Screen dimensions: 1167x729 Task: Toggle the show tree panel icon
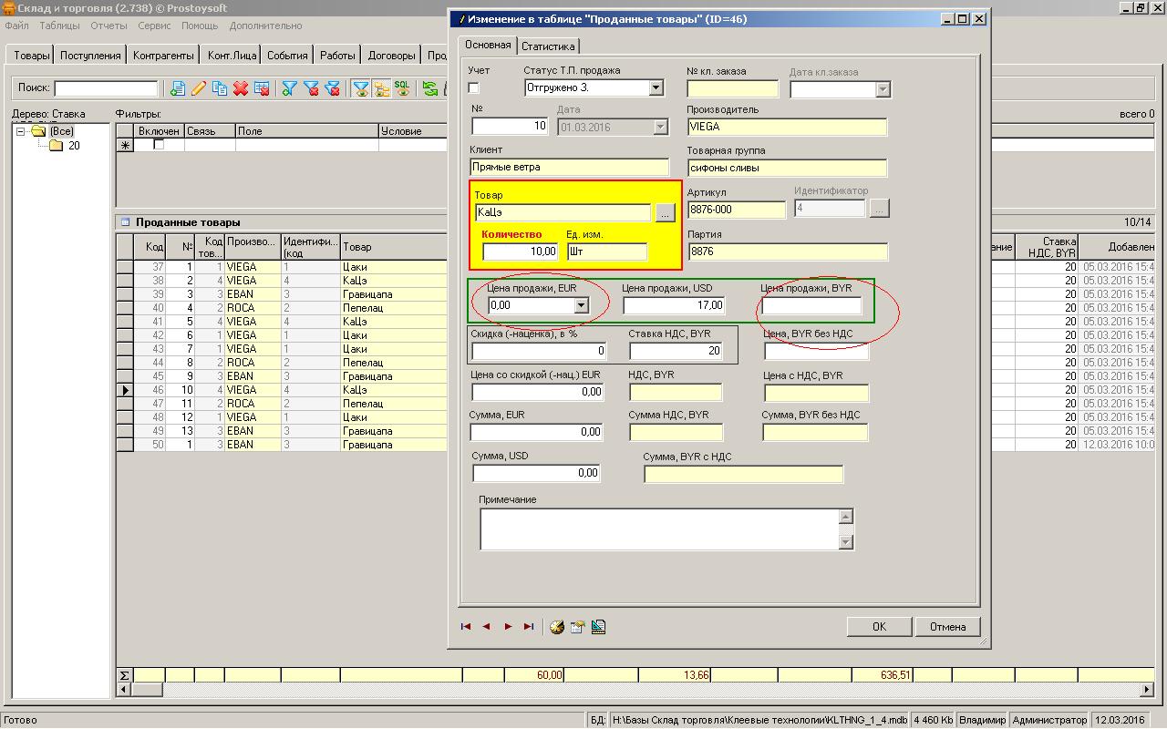381,88
